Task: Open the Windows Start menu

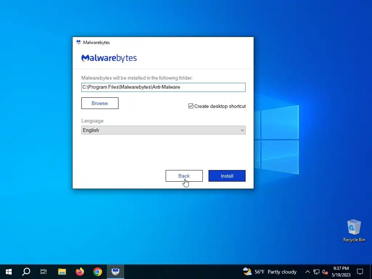Action: click(x=9, y=272)
